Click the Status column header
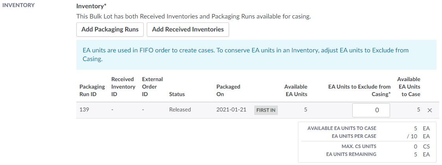This screenshot has width=442, height=165. click(177, 94)
